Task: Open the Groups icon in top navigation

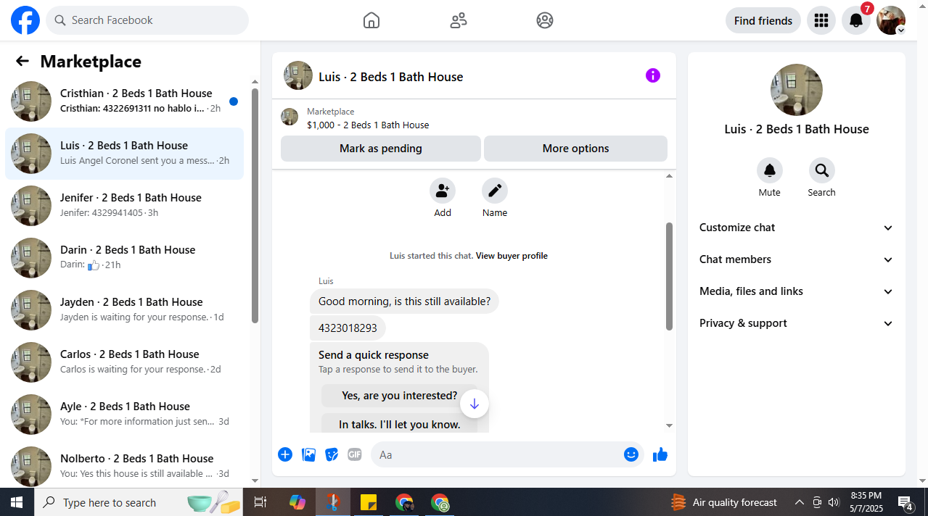Action: point(545,20)
